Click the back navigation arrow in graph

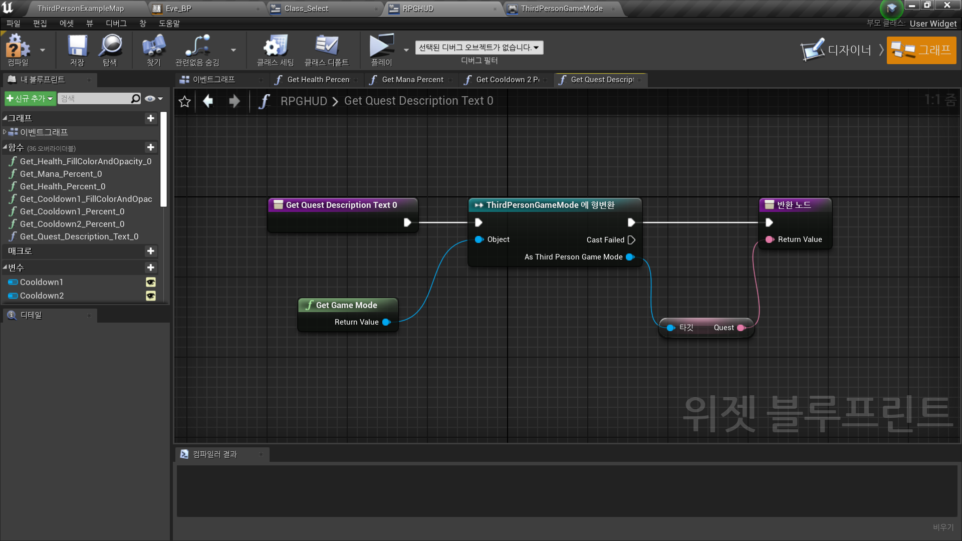208,101
